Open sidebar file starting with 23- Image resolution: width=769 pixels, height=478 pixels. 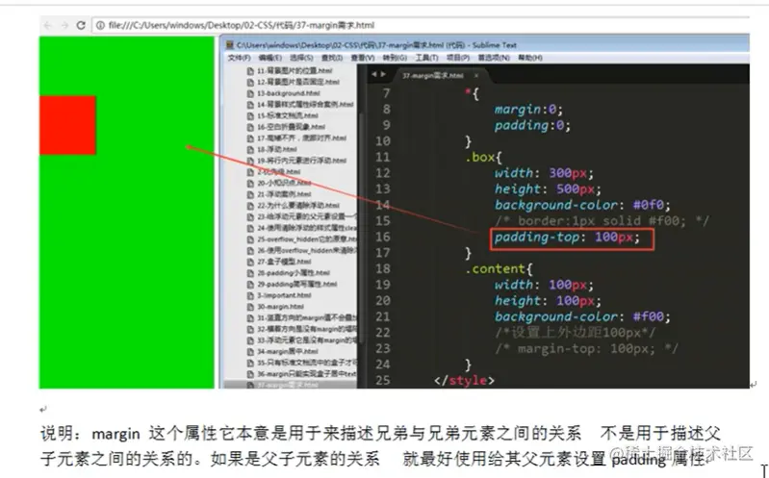pyautogui.click(x=307, y=216)
